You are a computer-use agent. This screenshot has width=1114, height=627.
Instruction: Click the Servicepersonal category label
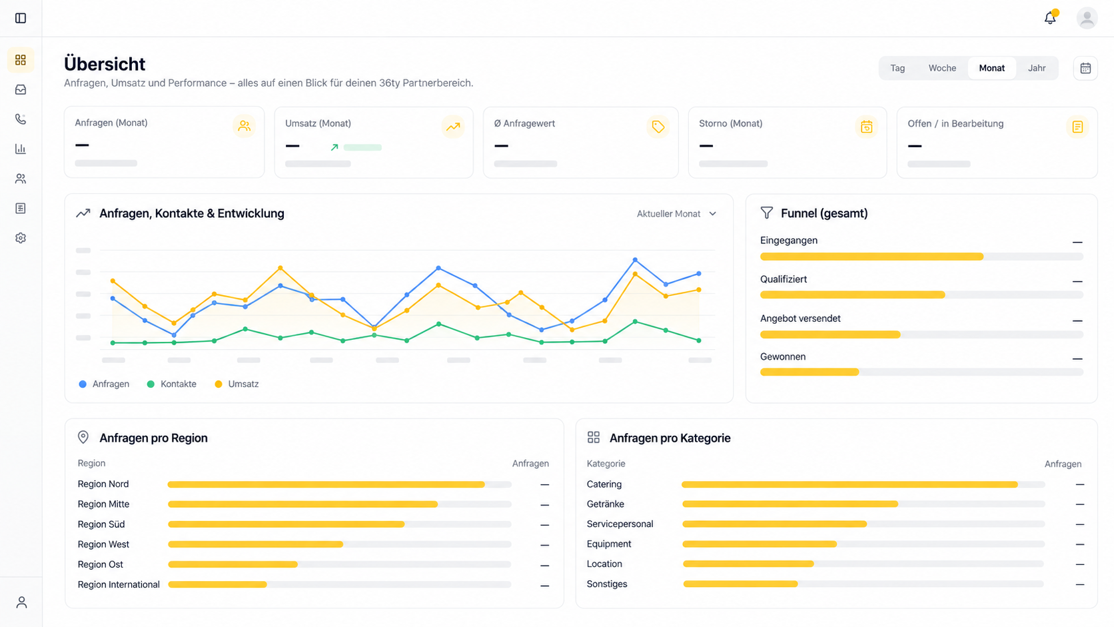(x=620, y=524)
